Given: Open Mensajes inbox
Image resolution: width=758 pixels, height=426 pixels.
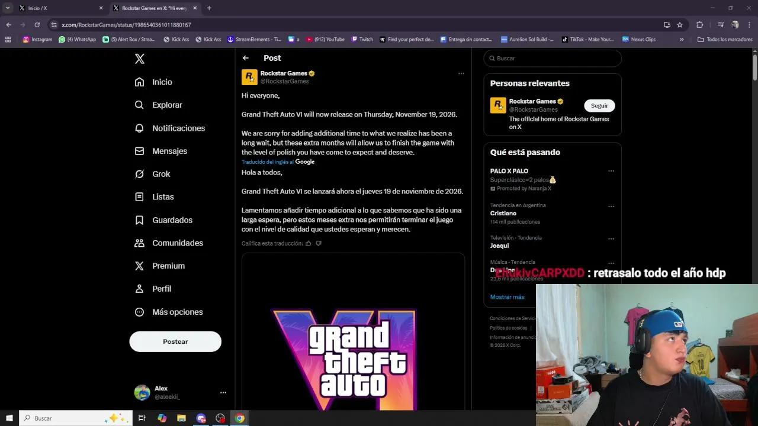Looking at the screenshot, I should click(161, 151).
